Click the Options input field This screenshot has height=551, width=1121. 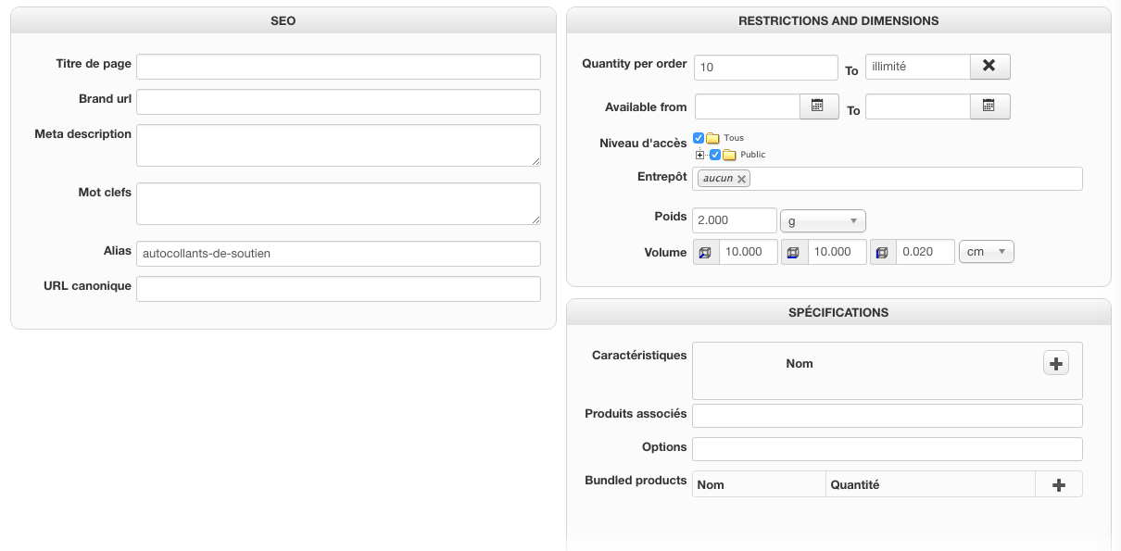pyautogui.click(x=887, y=449)
